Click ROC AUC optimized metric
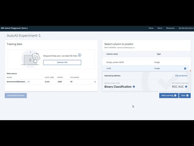Image resolution: width=194 pixels, height=146 pixels. (178, 87)
